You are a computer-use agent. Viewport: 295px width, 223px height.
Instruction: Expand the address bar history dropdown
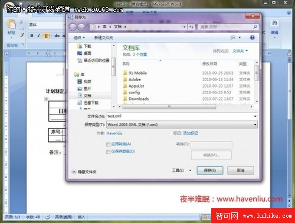[184, 27]
